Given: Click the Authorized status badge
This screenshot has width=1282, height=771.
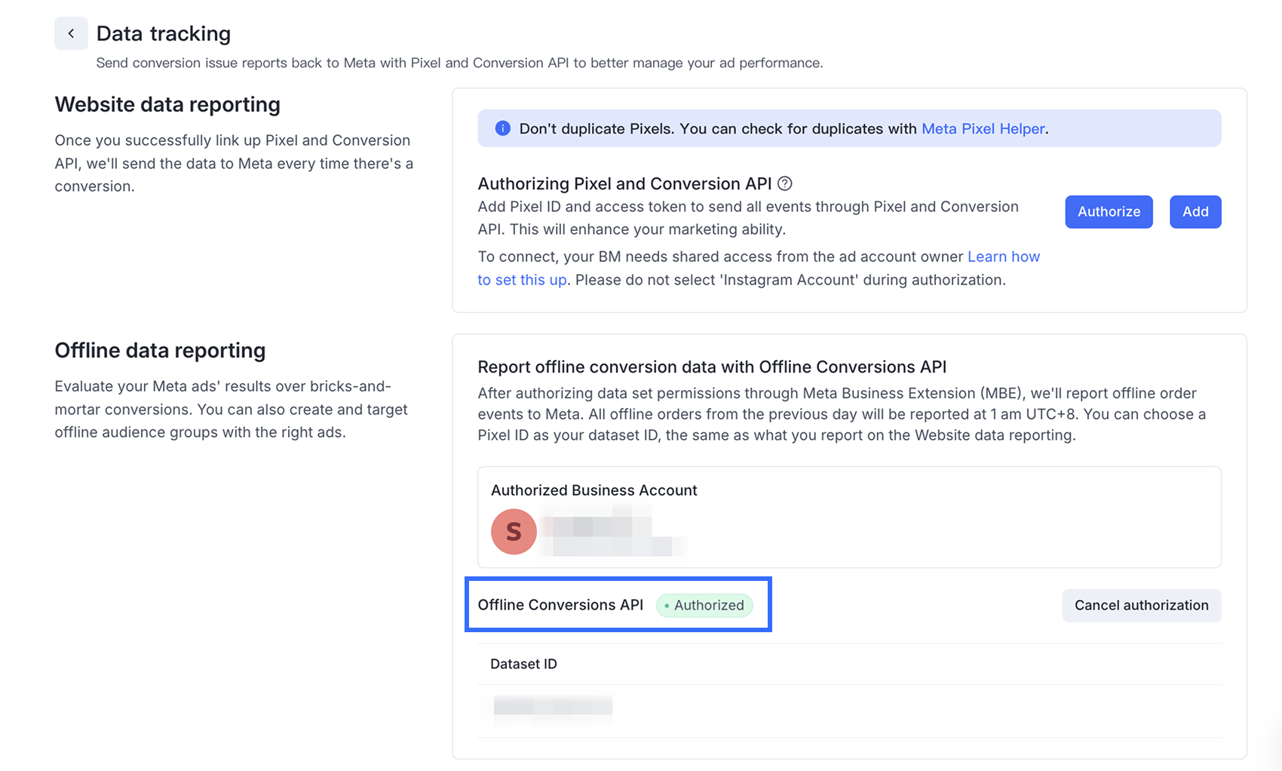Looking at the screenshot, I should 704,605.
